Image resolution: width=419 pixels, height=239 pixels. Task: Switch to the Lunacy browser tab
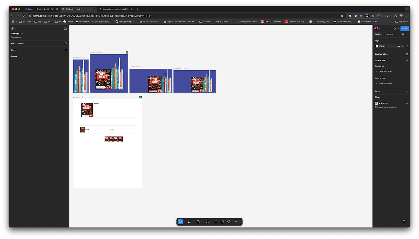[x=41, y=9]
